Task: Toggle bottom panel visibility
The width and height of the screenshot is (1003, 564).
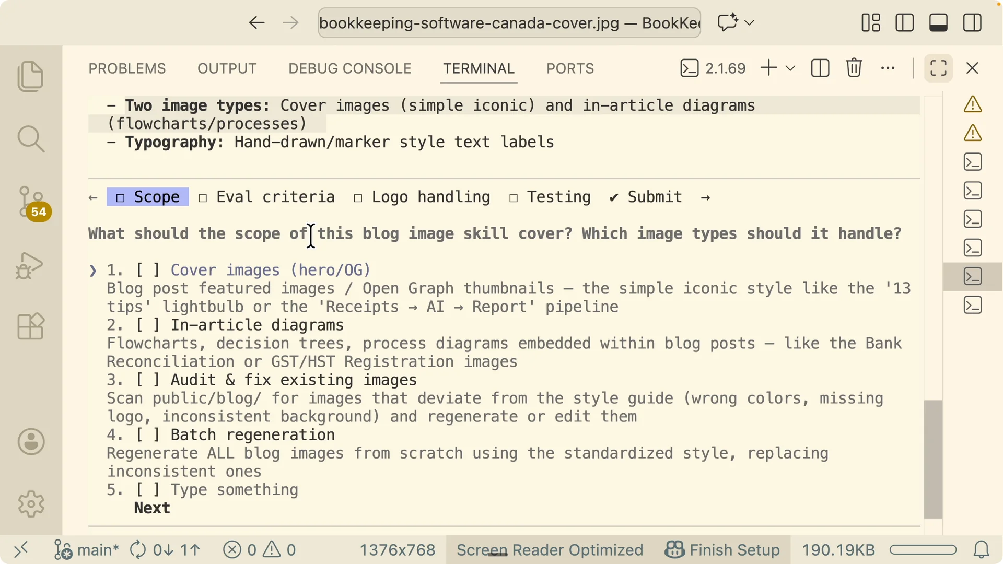Action: click(938, 22)
